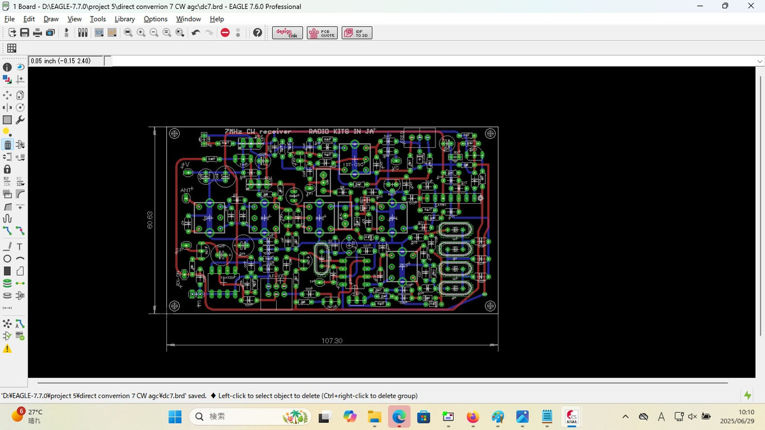Open the script SCR dropdown
This screenshot has width=765, height=430.
pos(99,32)
